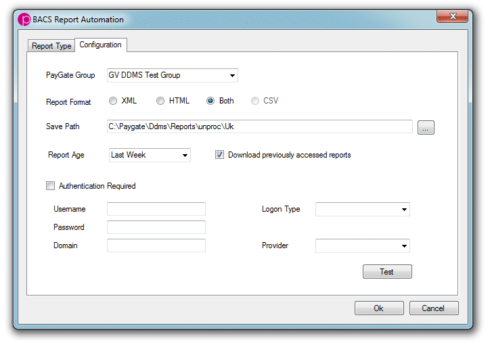Click the 'Report Age' label
This screenshot has width=490, height=351.
click(66, 155)
